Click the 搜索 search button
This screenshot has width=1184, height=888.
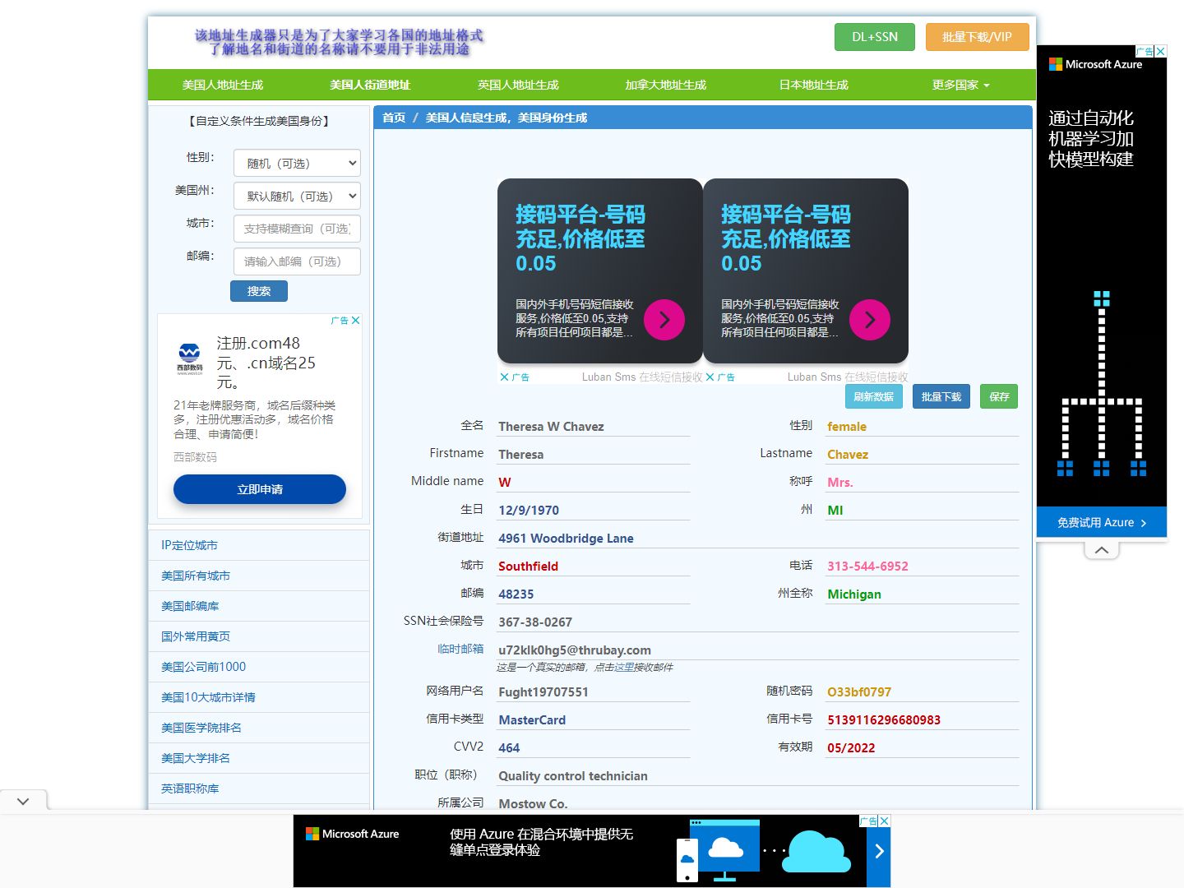pyautogui.click(x=259, y=291)
